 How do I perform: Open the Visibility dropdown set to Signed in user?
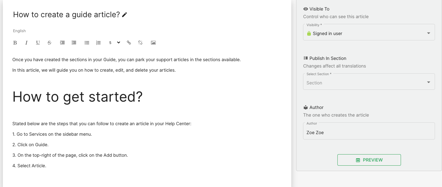(x=369, y=32)
